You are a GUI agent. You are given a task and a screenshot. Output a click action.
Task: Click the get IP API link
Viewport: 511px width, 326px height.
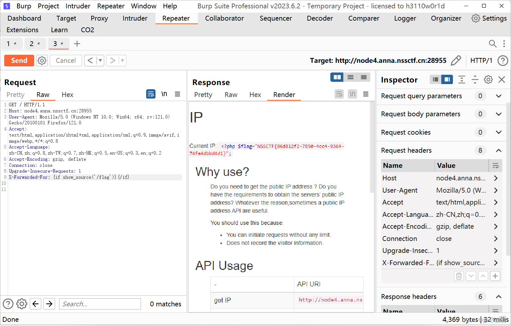(330, 300)
